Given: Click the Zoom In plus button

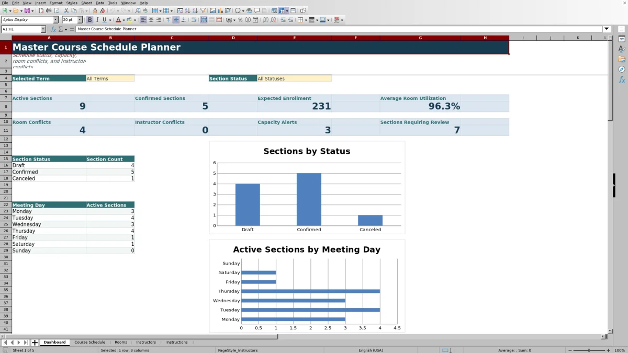Looking at the screenshot, I should [x=608, y=350].
